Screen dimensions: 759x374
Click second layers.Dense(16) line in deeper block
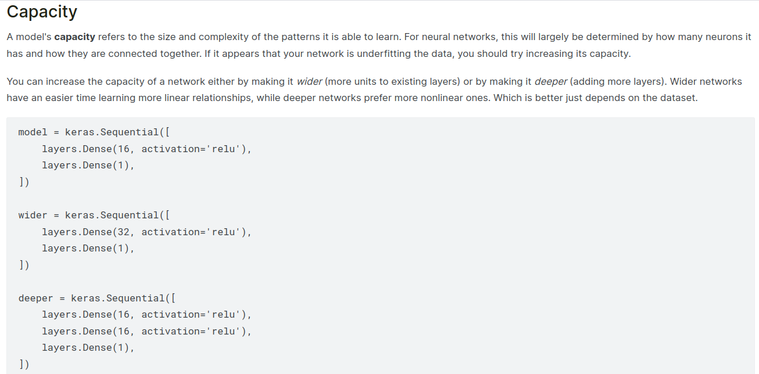coord(147,332)
